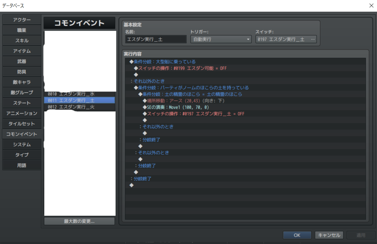
Task: Switch to the システム tab
Action: coord(22,144)
